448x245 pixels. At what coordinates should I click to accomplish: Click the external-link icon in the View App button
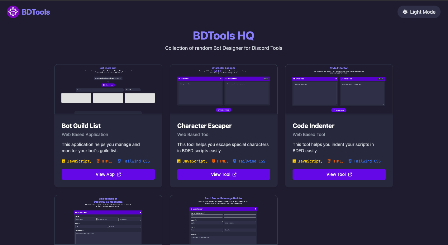(119, 174)
